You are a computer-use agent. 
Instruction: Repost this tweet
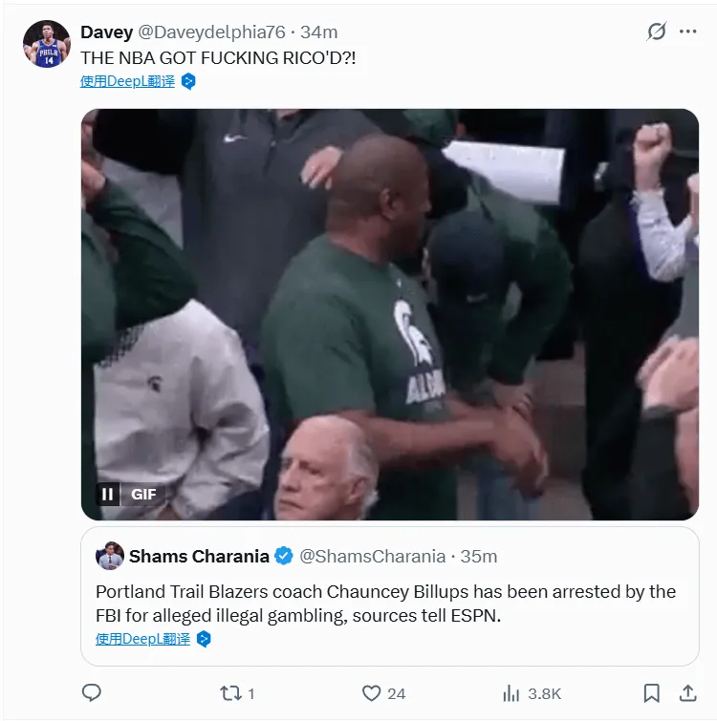click(231, 693)
